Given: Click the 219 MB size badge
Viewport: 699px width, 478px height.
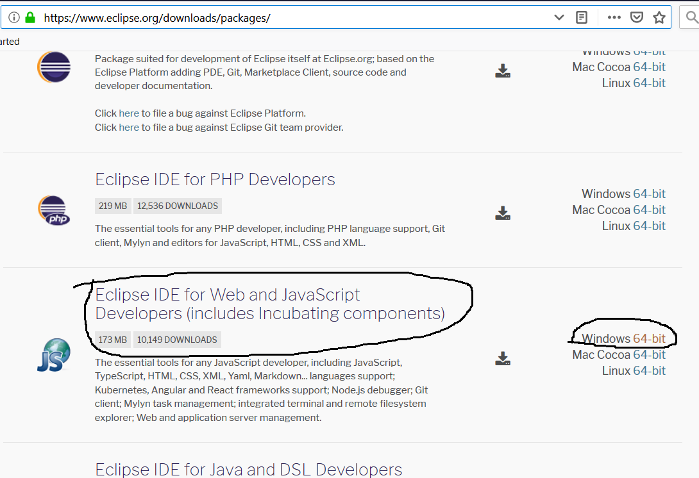Looking at the screenshot, I should (113, 206).
